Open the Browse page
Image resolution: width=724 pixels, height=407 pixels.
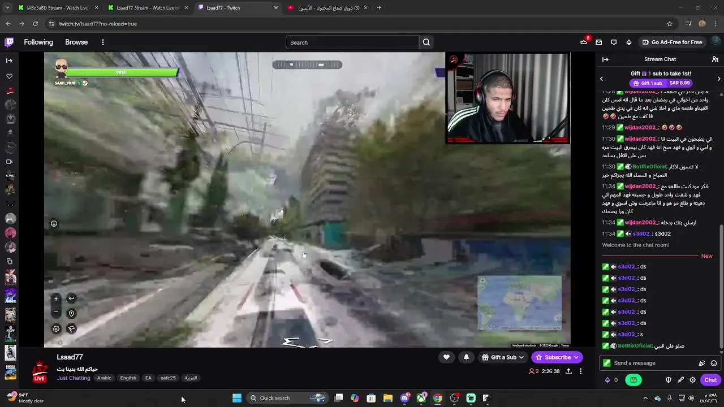click(x=76, y=42)
